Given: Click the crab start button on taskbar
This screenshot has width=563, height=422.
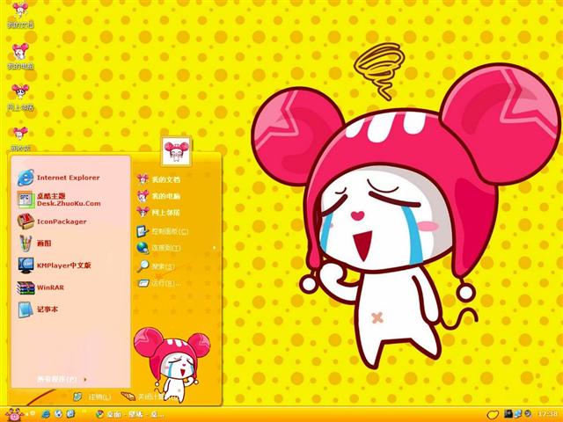Looking at the screenshot, I should tap(14, 415).
